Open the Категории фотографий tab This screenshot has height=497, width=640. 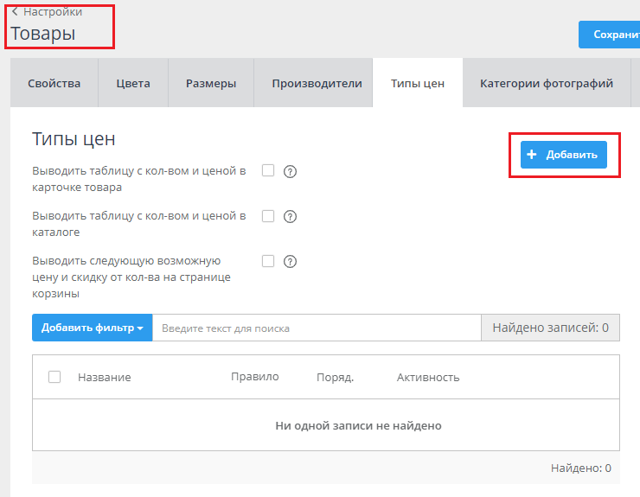click(547, 84)
